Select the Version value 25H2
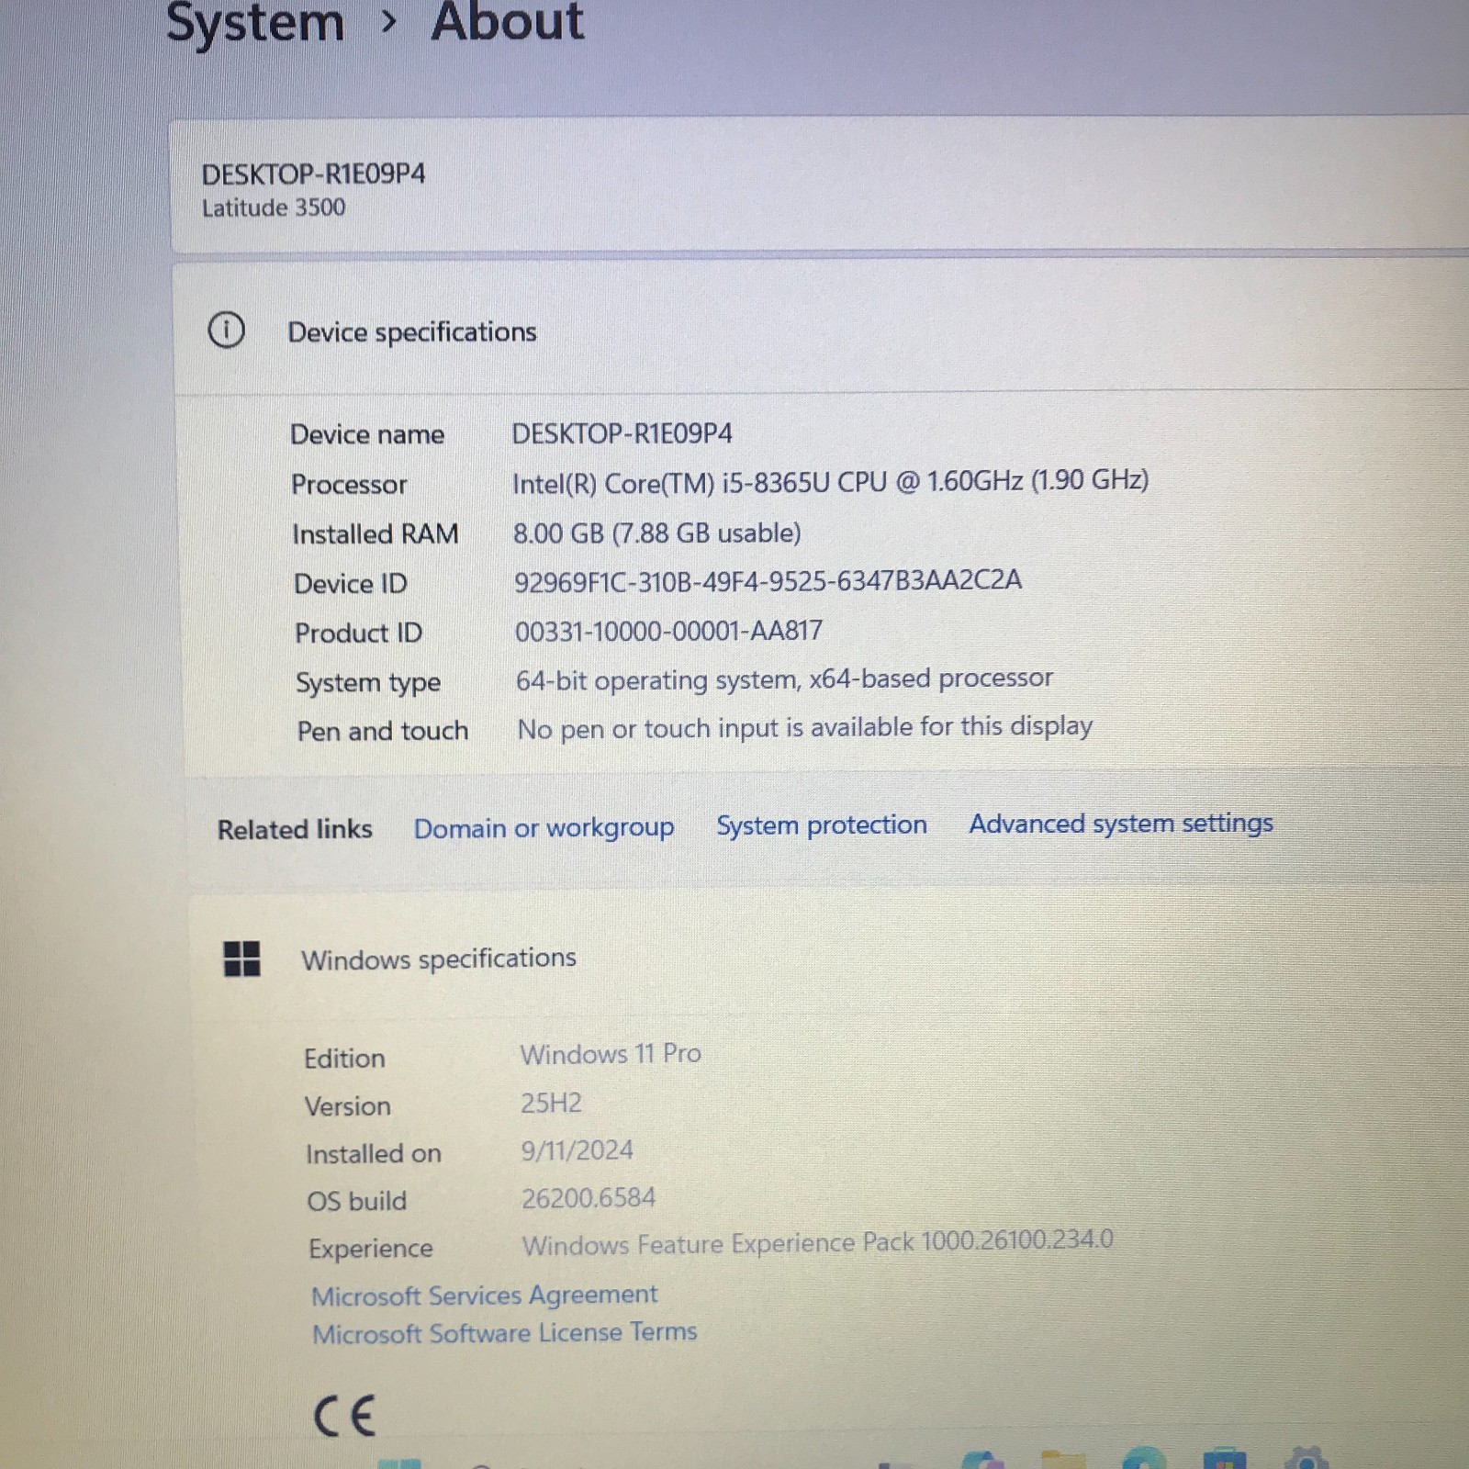The image size is (1469, 1469). click(551, 1103)
